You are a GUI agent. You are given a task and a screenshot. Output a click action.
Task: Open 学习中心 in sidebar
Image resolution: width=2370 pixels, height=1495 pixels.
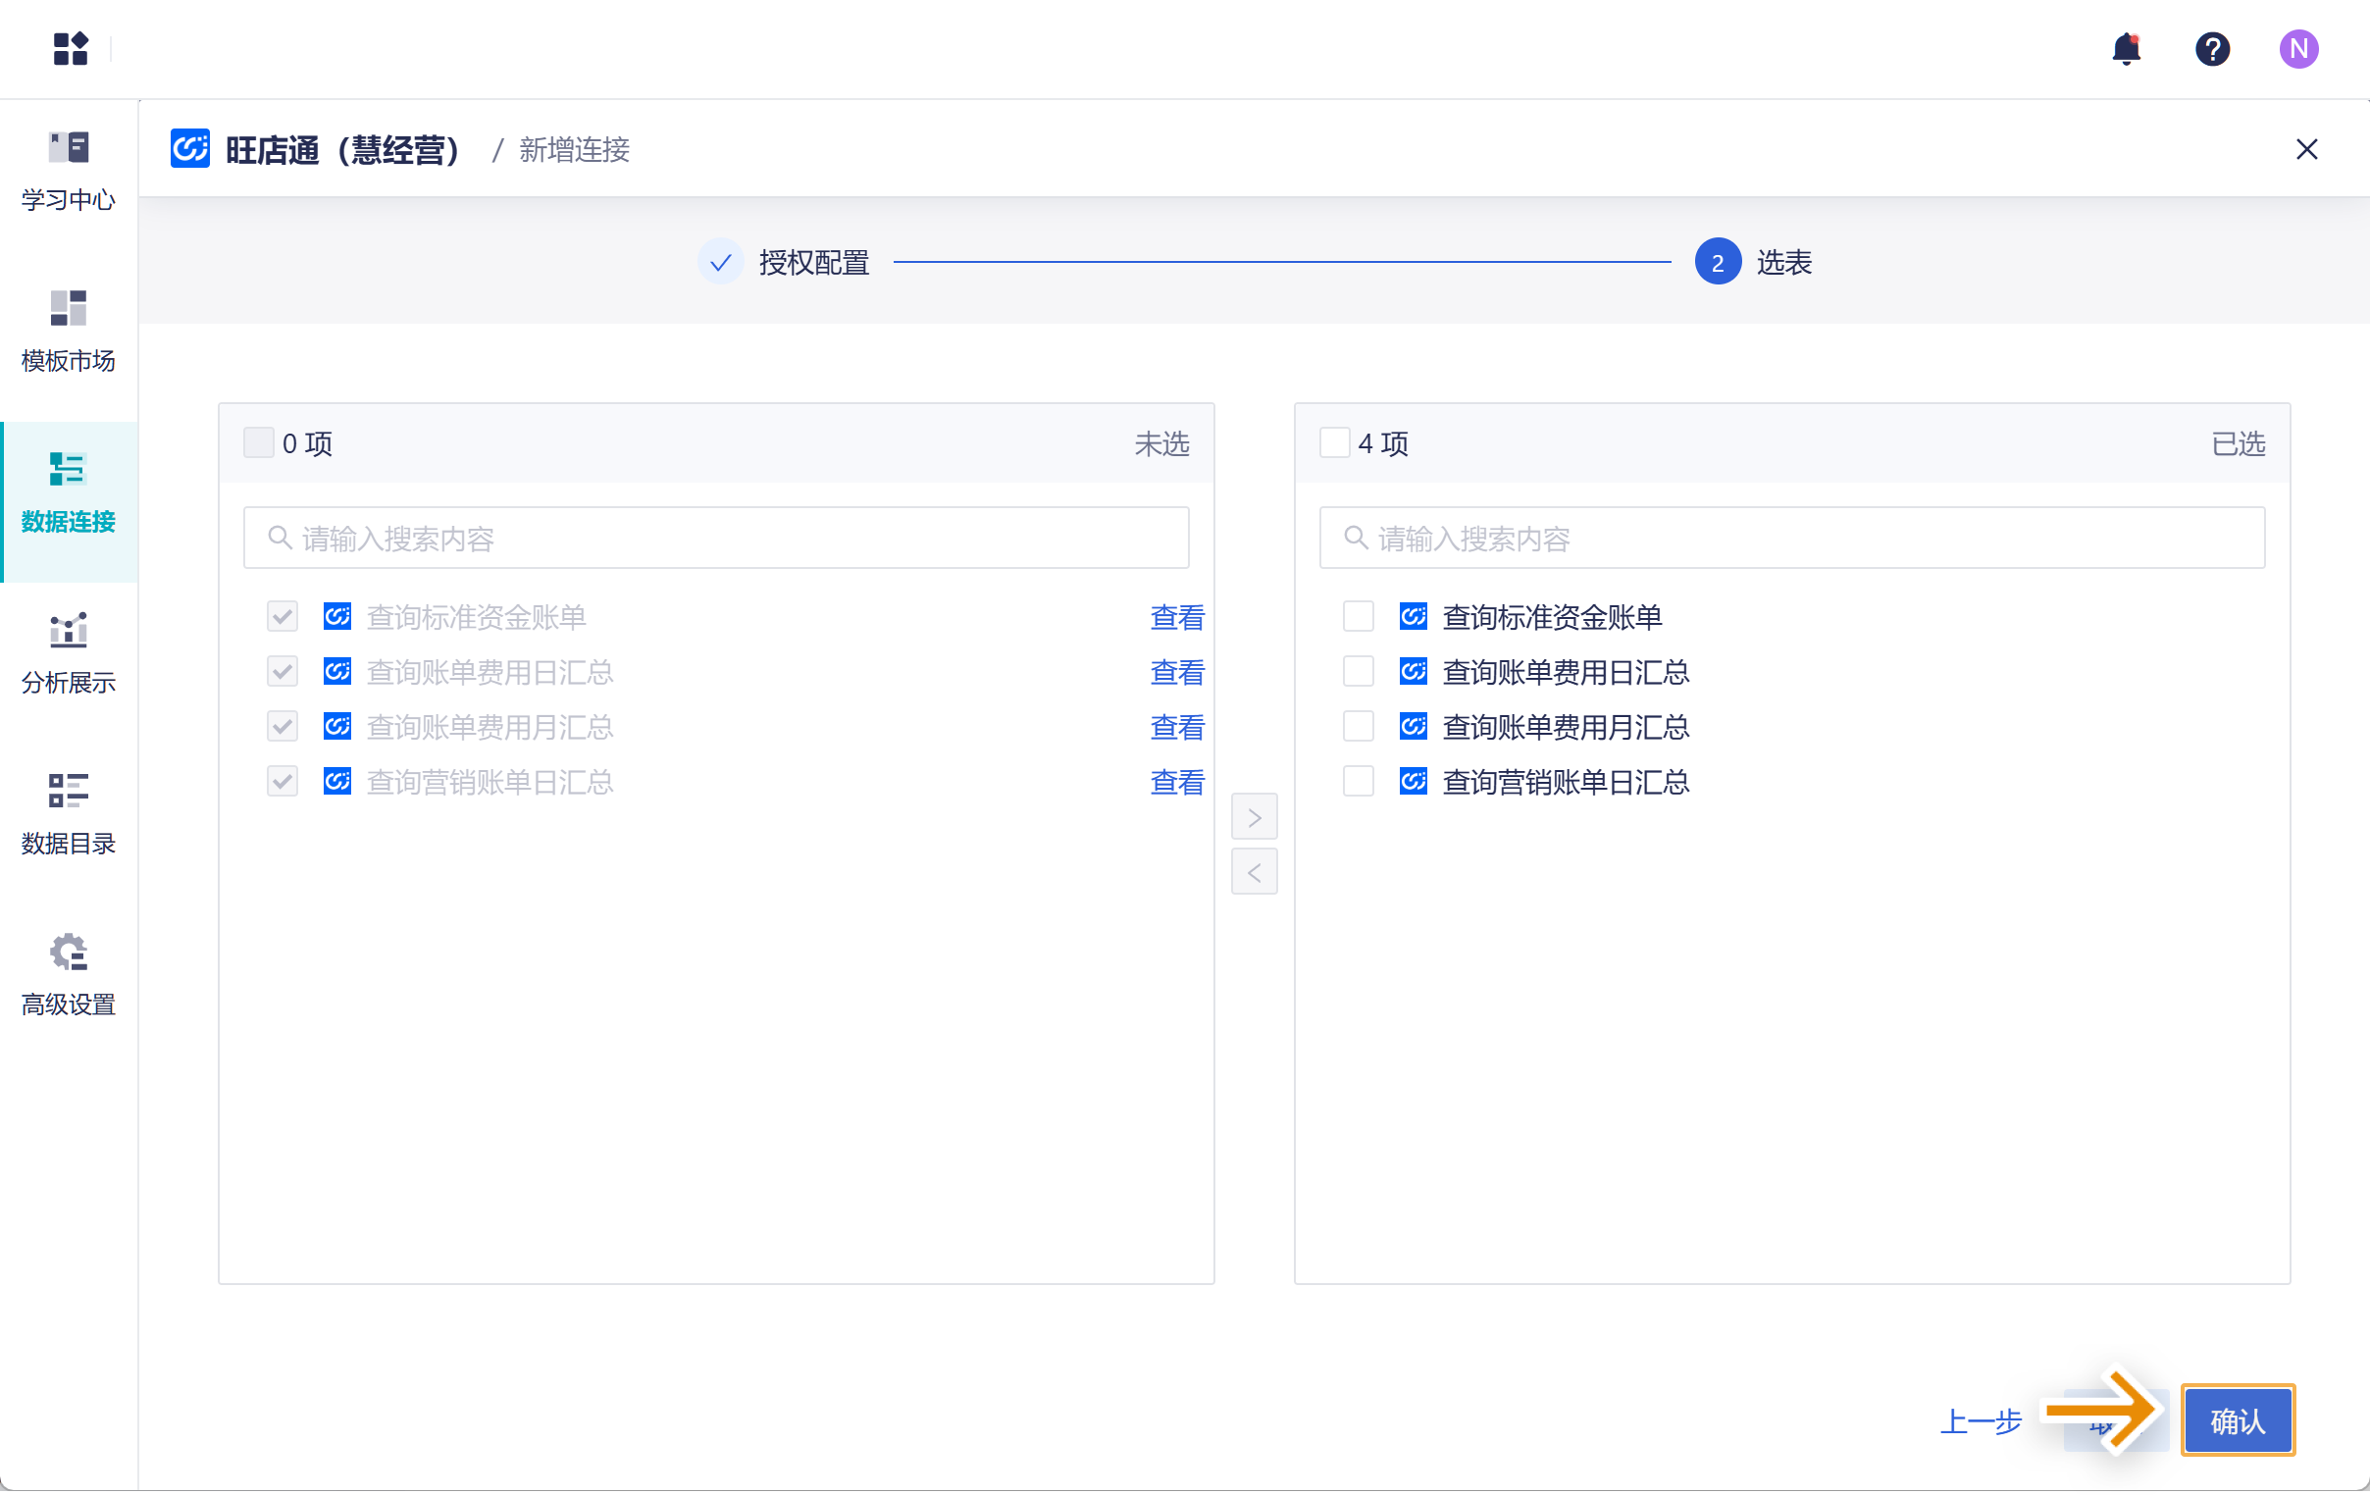point(68,172)
